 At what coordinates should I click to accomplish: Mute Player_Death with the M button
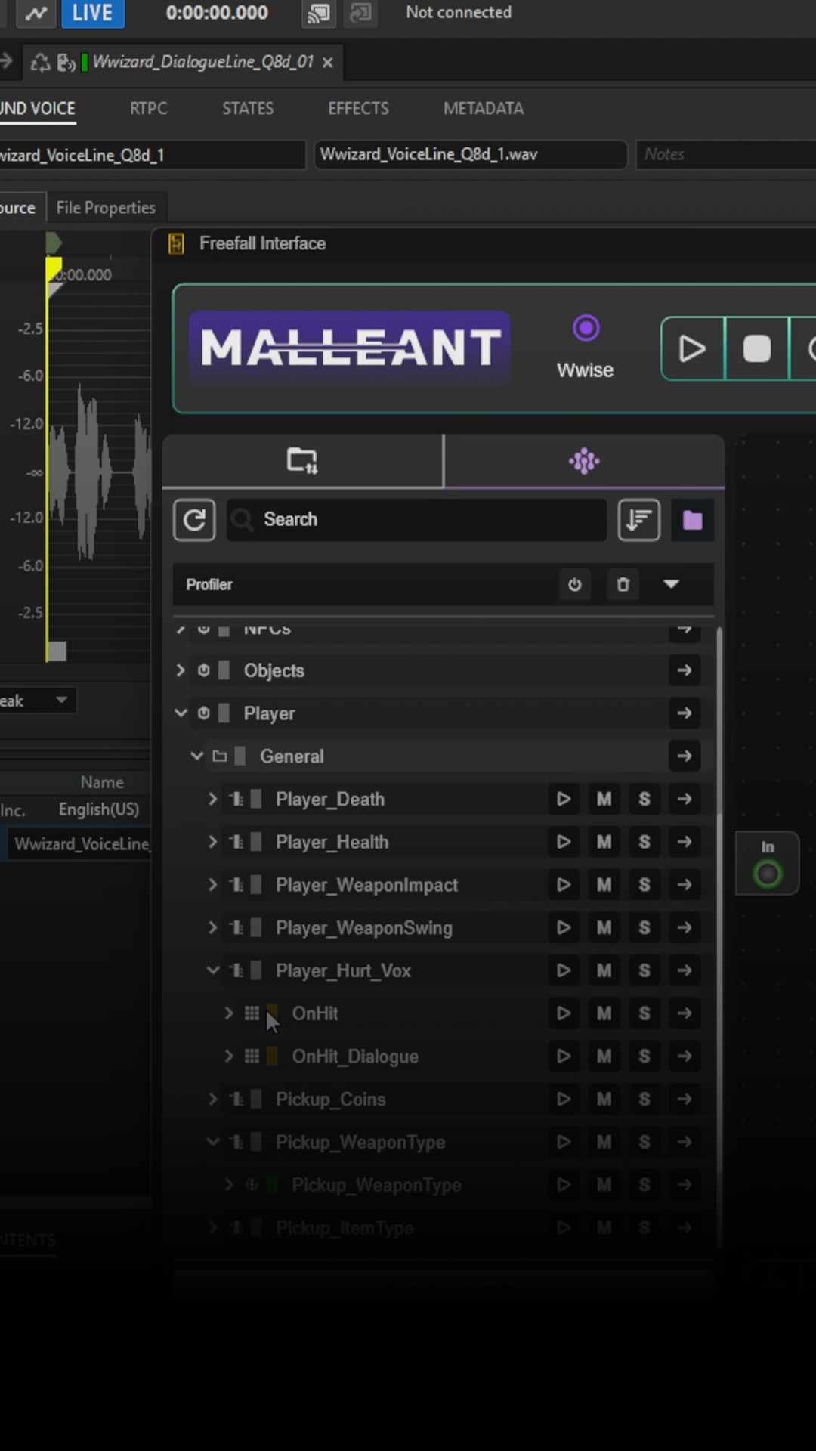pyautogui.click(x=604, y=799)
